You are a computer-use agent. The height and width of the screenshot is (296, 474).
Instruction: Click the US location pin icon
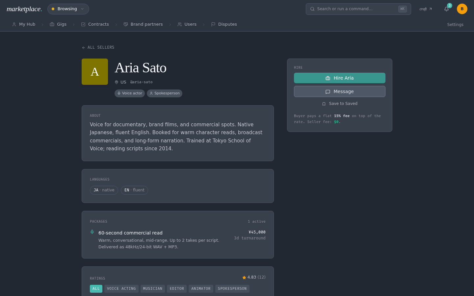[117, 82]
